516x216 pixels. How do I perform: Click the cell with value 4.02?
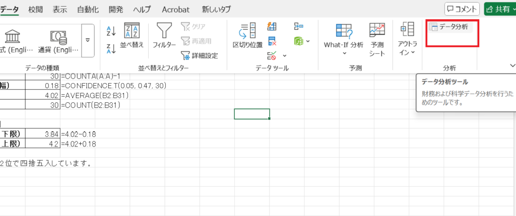pyautogui.click(x=43, y=95)
